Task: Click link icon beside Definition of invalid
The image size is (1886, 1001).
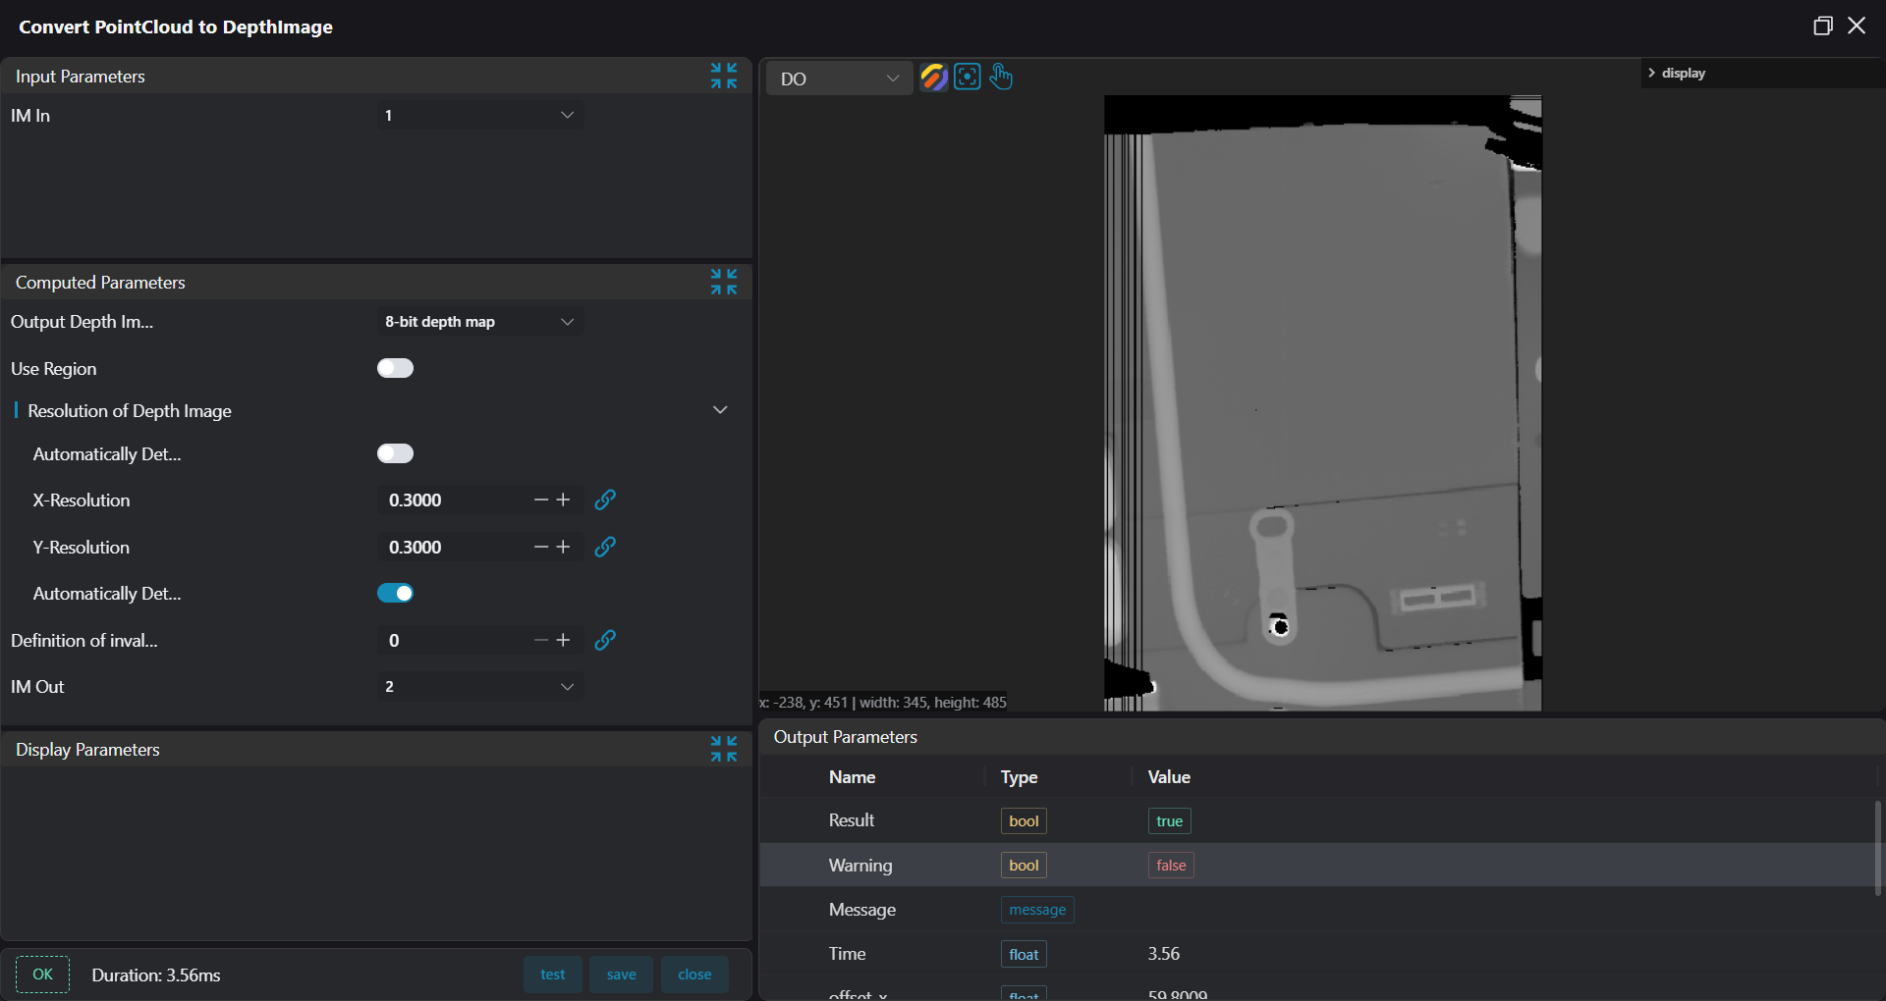Action: point(605,640)
